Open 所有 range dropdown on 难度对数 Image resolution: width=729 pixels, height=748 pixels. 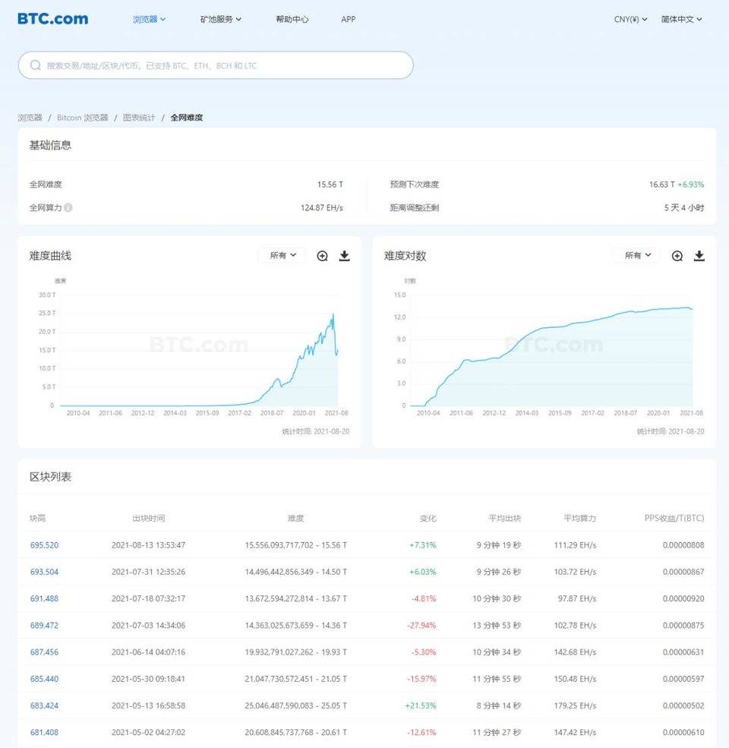pos(637,256)
